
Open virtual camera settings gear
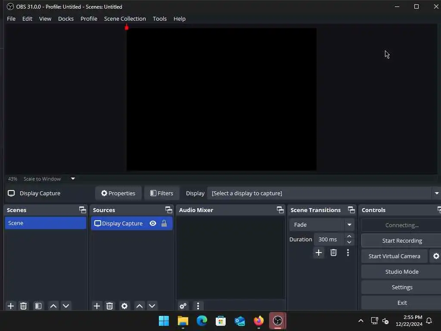[436, 256]
